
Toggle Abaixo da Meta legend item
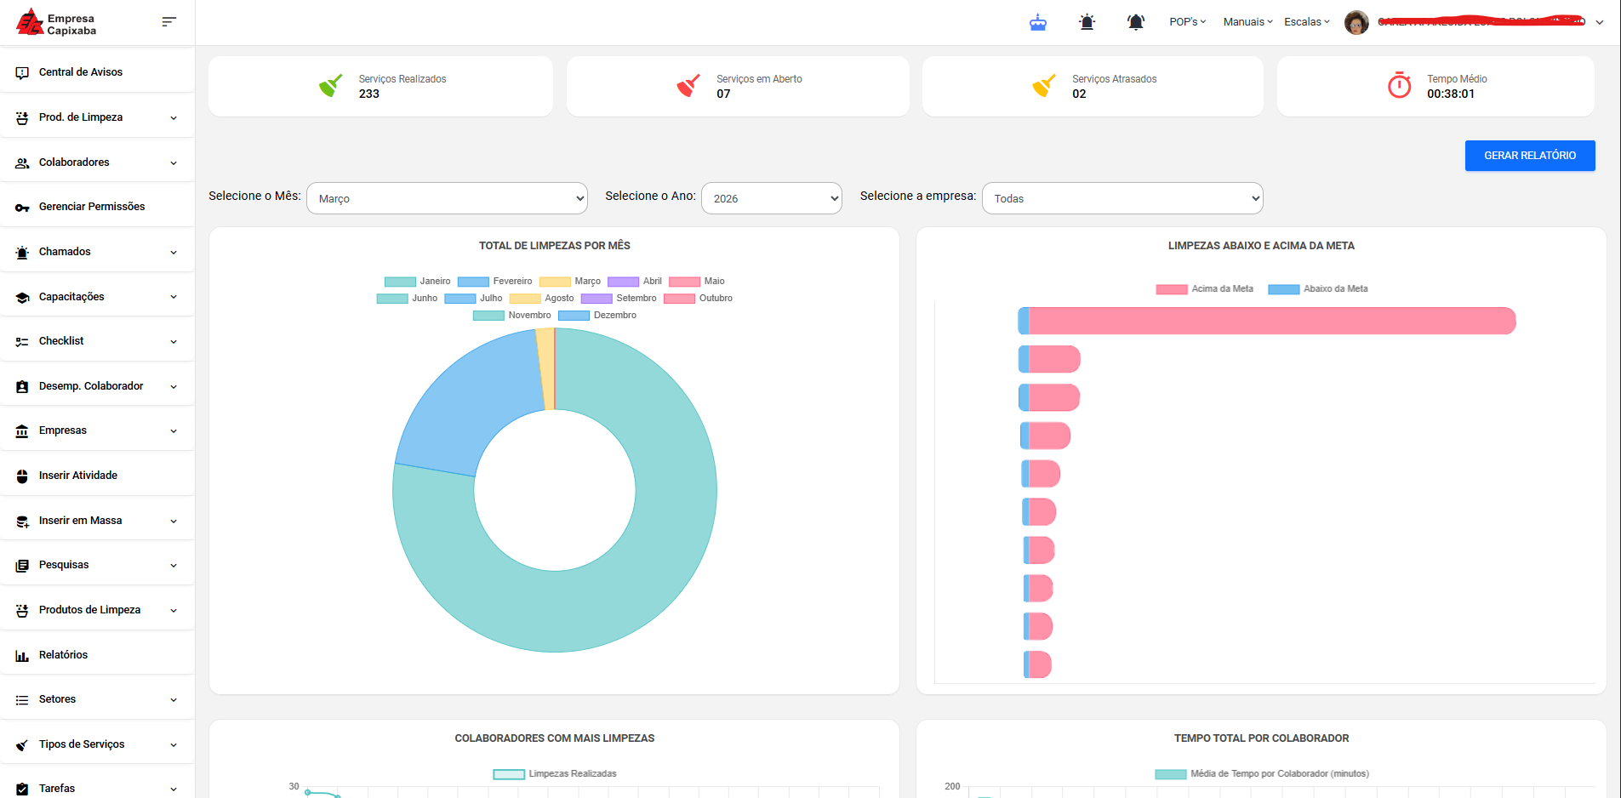[x=1318, y=289]
